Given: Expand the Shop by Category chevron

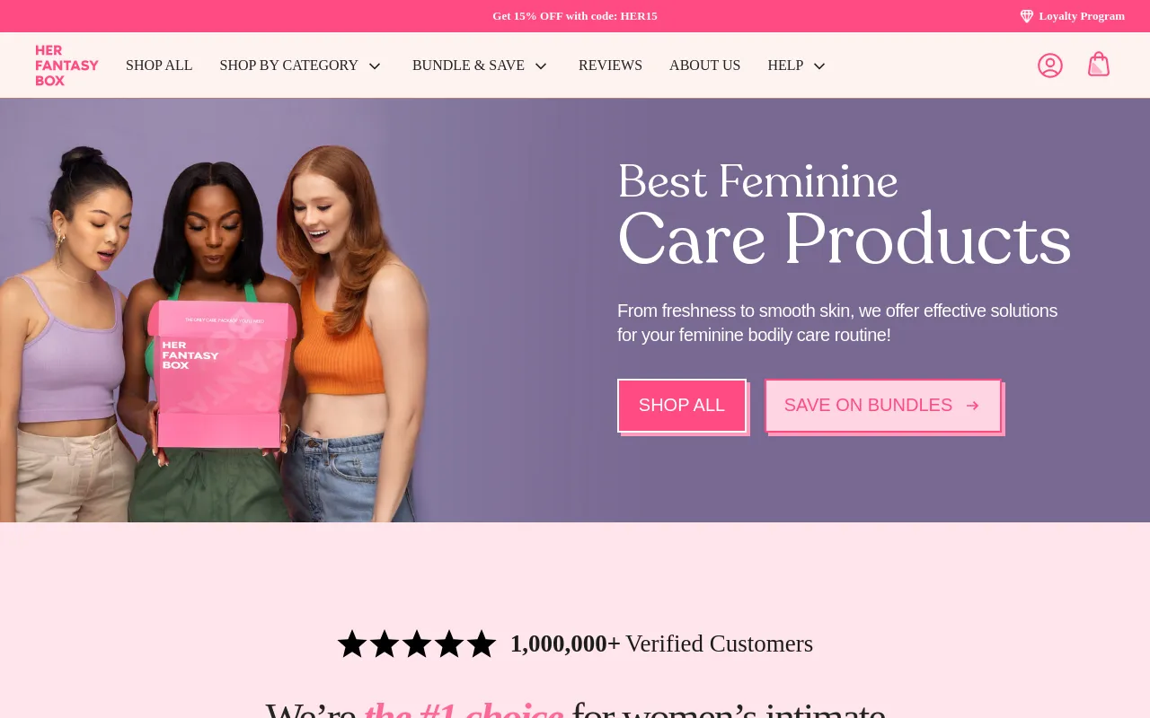Looking at the screenshot, I should pos(375,66).
